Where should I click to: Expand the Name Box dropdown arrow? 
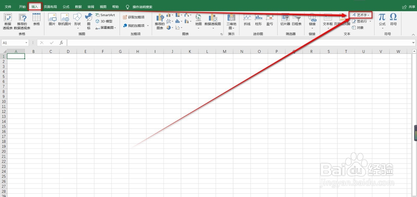pos(26,43)
